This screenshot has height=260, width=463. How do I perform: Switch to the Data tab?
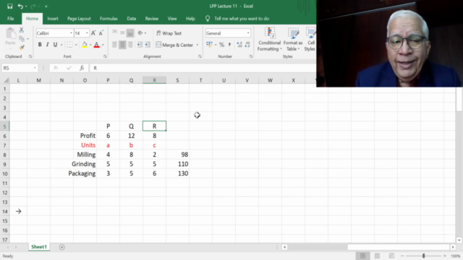pyautogui.click(x=132, y=19)
